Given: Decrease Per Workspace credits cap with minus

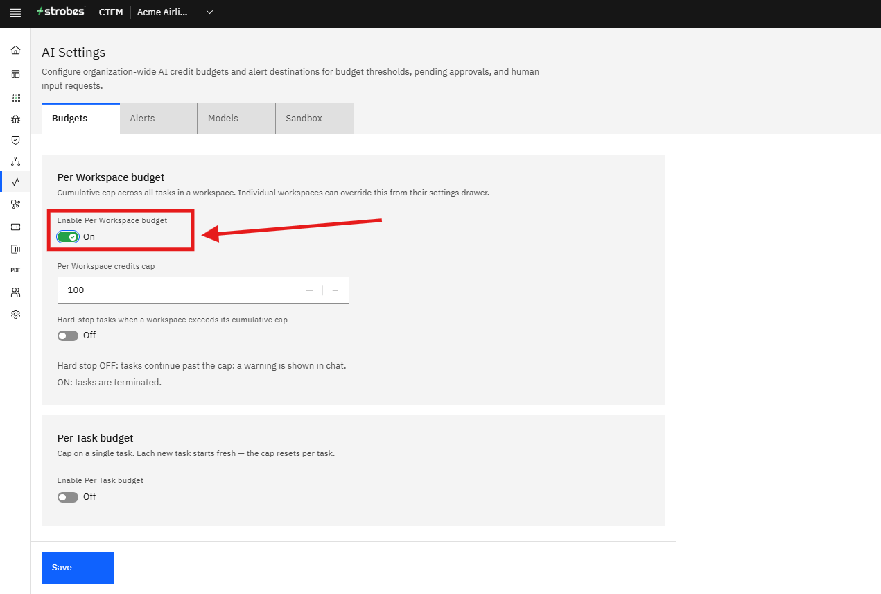Looking at the screenshot, I should [x=309, y=290].
